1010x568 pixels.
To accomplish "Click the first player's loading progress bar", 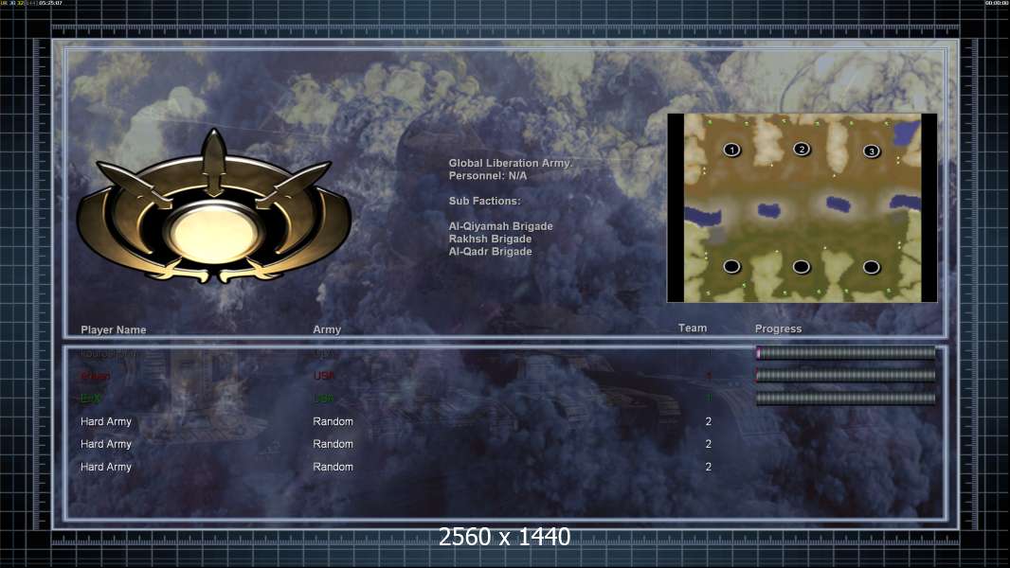I will pos(846,352).
